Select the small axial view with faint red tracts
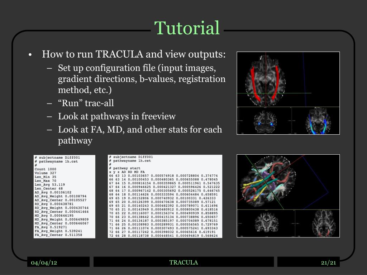This screenshot has width=367, height=275. pos(318,223)
